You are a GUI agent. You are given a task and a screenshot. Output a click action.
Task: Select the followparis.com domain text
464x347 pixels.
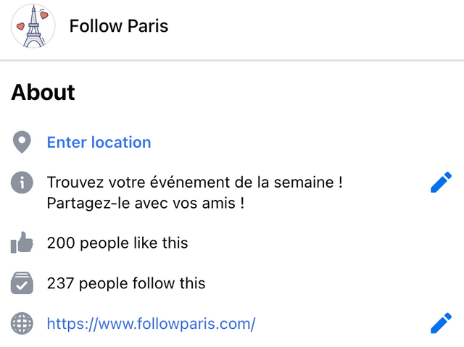tap(192, 324)
